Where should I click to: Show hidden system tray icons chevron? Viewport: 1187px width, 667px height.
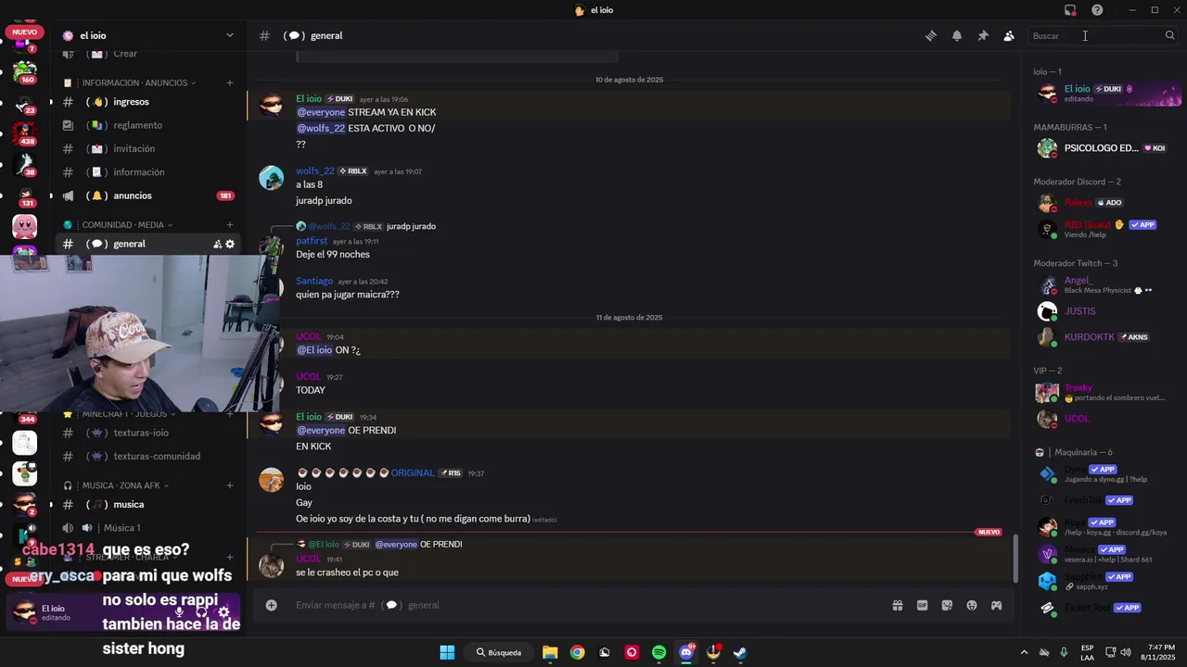(1024, 652)
